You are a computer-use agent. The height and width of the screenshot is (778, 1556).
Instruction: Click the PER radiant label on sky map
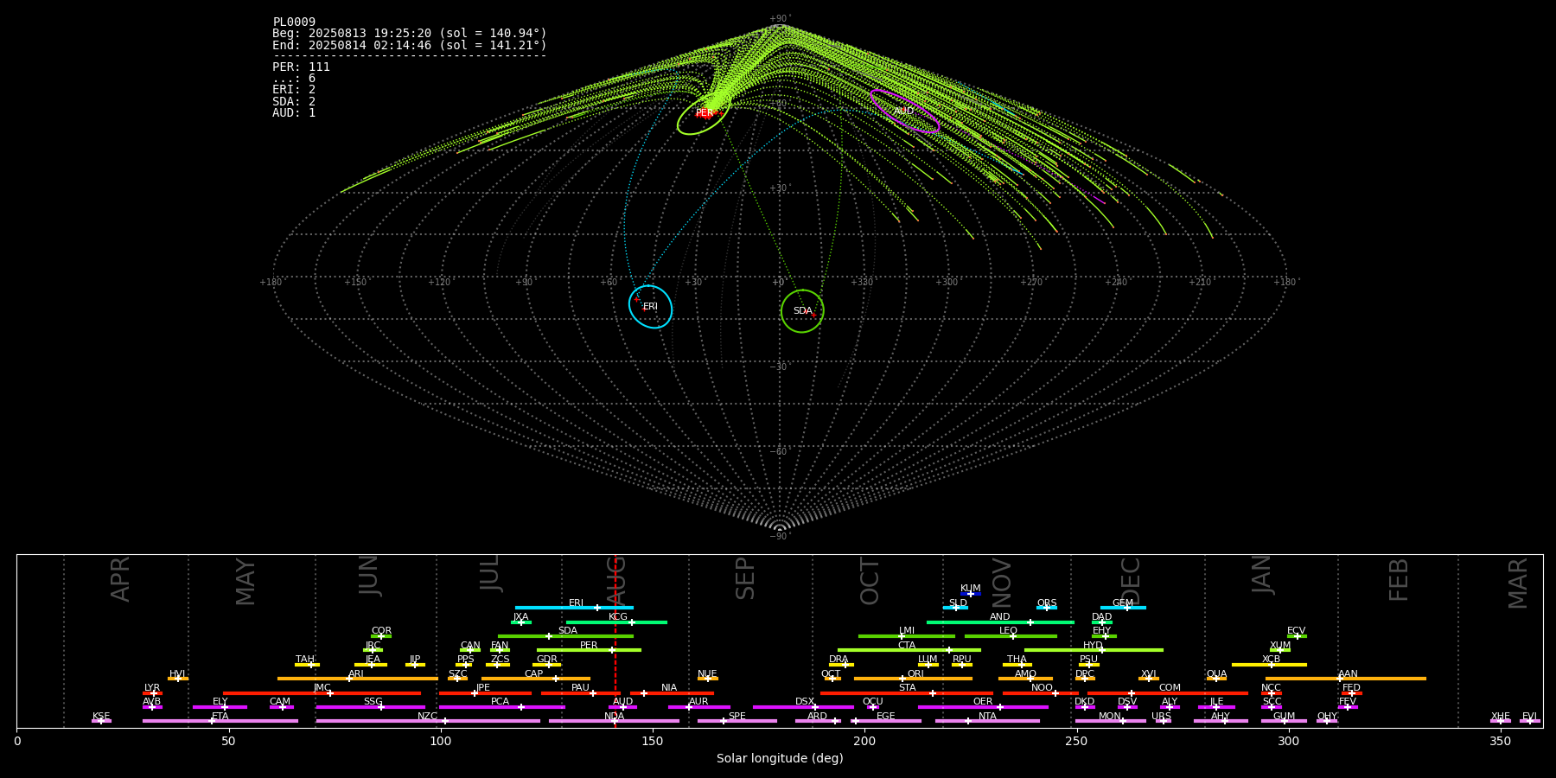704,113
